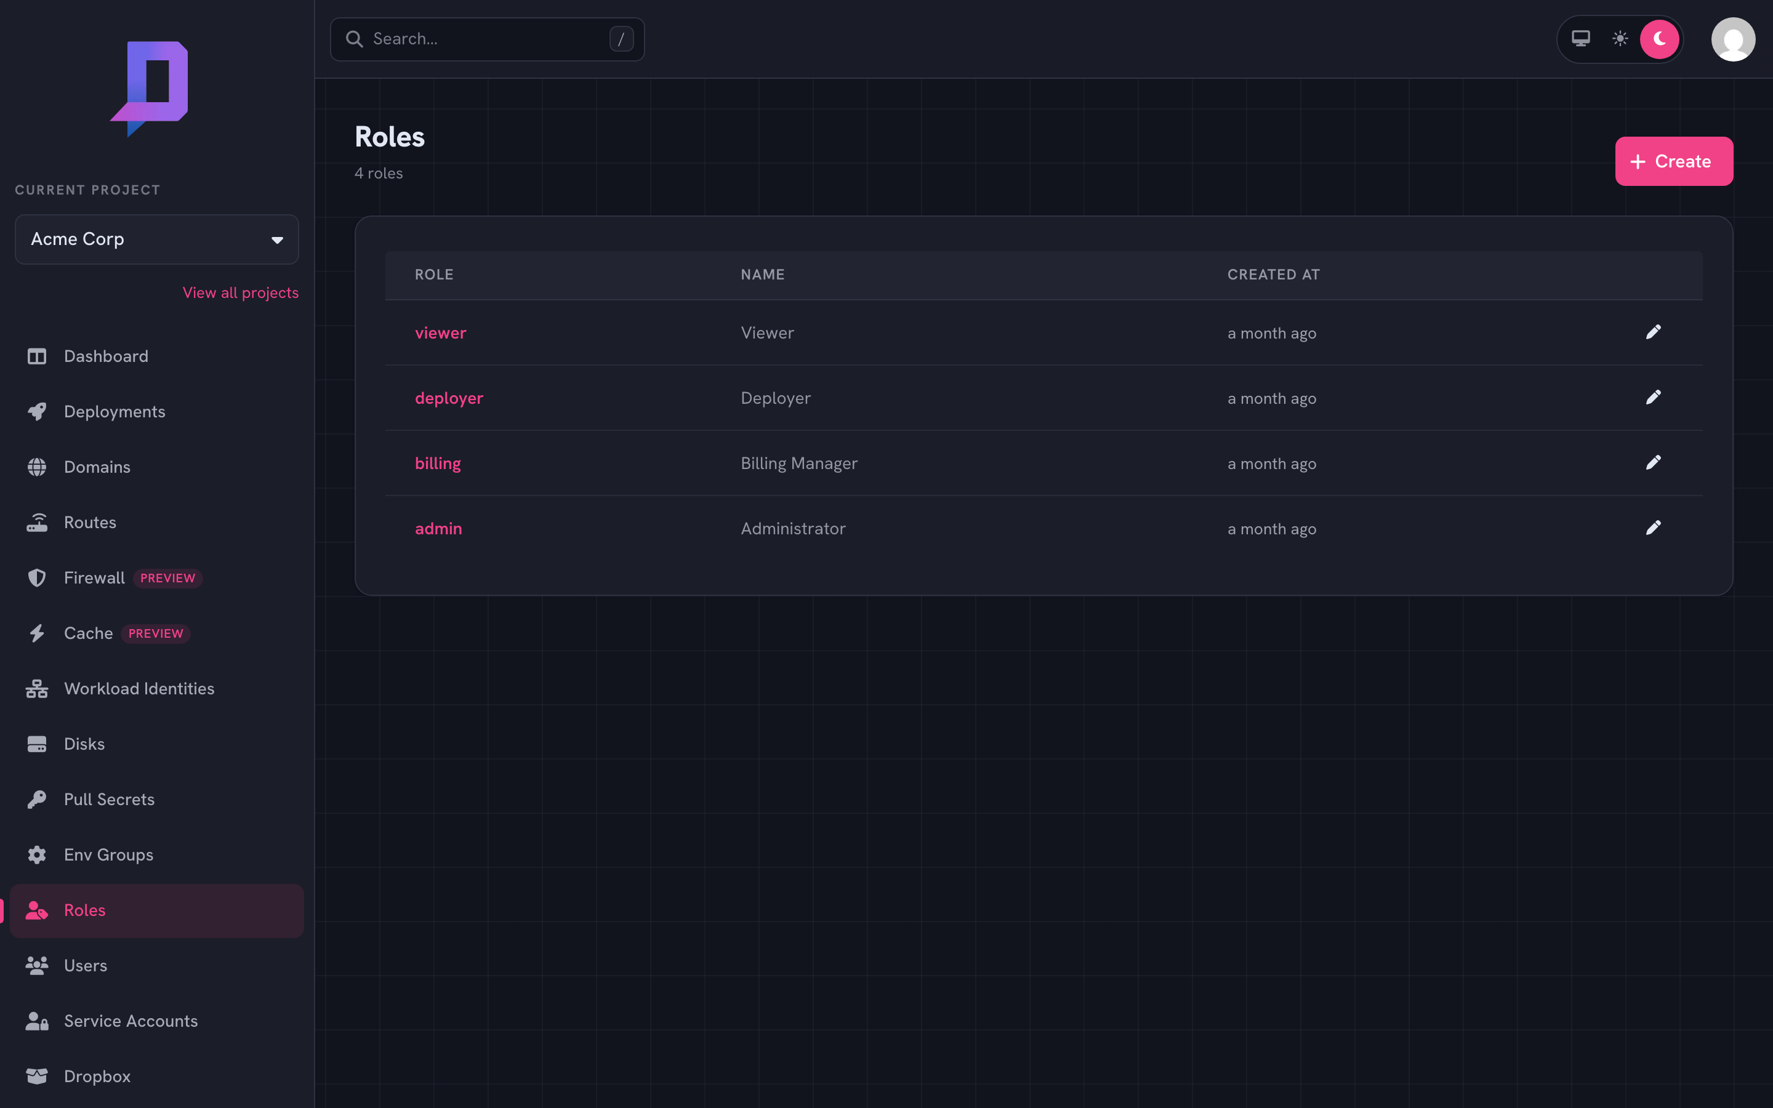The width and height of the screenshot is (1773, 1108).
Task: Click the CREATED AT column header
Action: click(x=1273, y=274)
